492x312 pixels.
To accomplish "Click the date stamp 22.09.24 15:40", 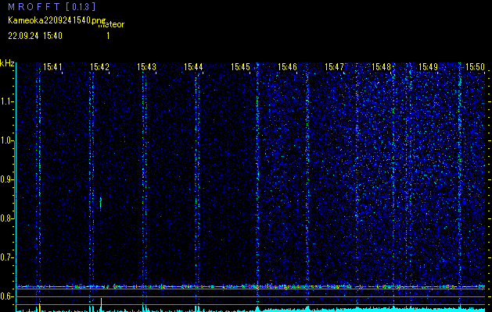I will tap(35, 36).
